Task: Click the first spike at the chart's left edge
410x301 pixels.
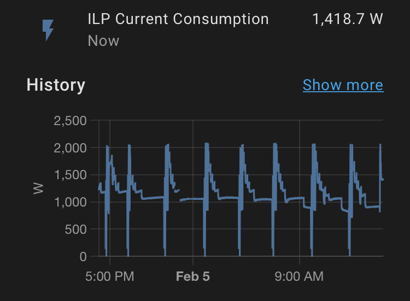Action: click(107, 147)
